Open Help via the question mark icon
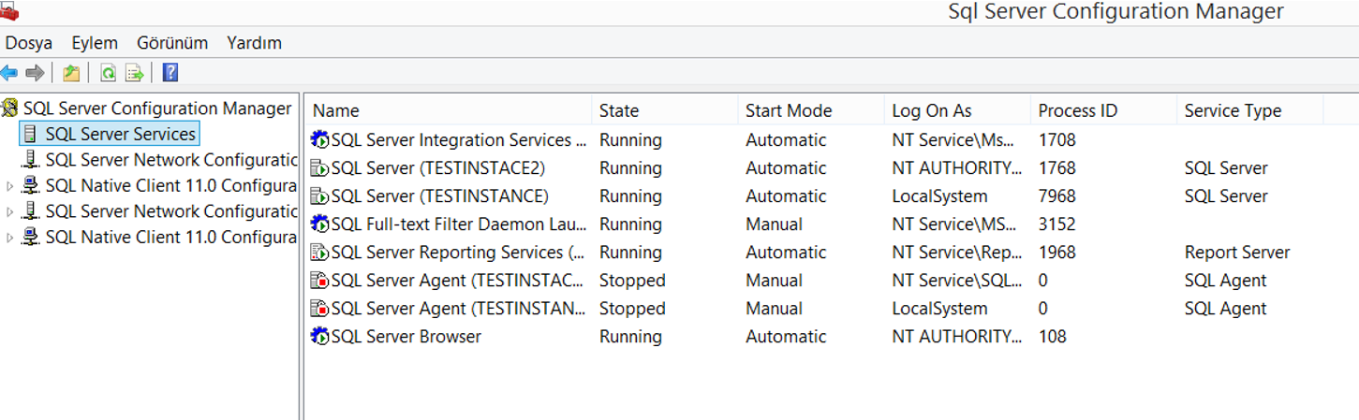This screenshot has width=1359, height=420. point(170,73)
